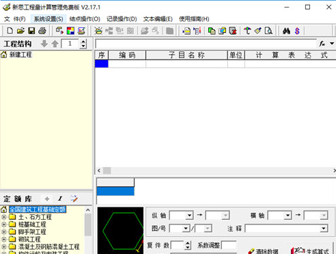Image resolution: width=336 pixels, height=254 pixels.
Task: Click the 子目名称 column header
Action: [x=186, y=55]
